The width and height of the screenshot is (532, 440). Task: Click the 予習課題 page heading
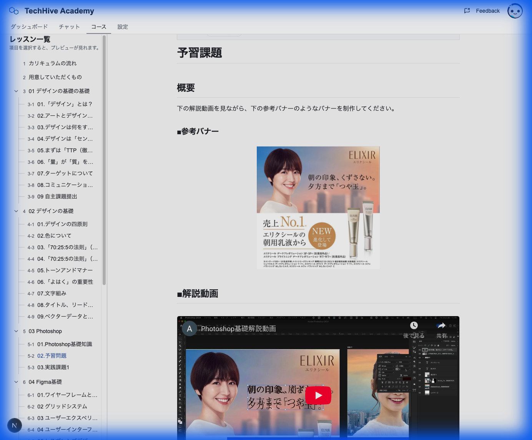199,53
